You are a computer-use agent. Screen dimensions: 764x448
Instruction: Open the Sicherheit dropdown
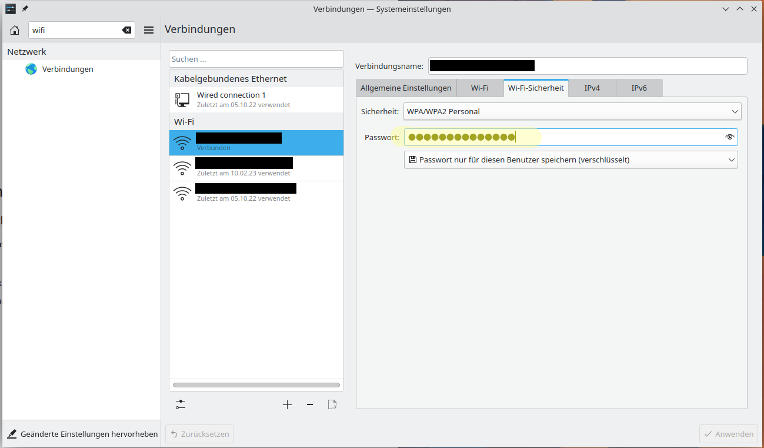pyautogui.click(x=572, y=111)
